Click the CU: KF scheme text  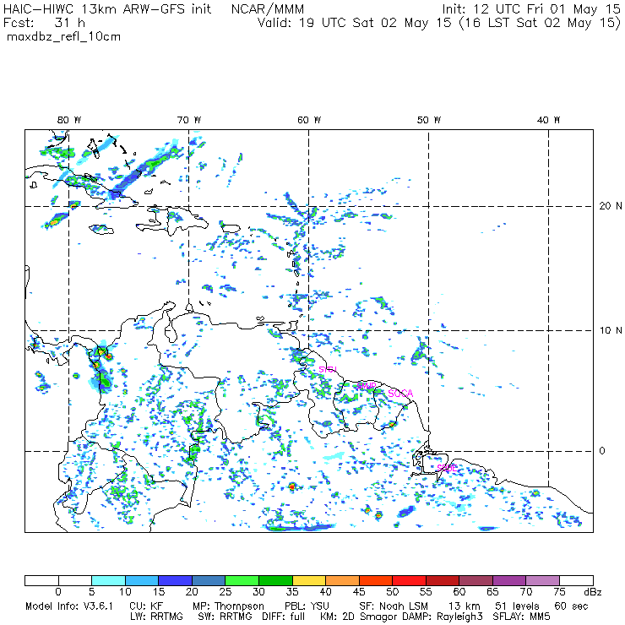(146, 606)
